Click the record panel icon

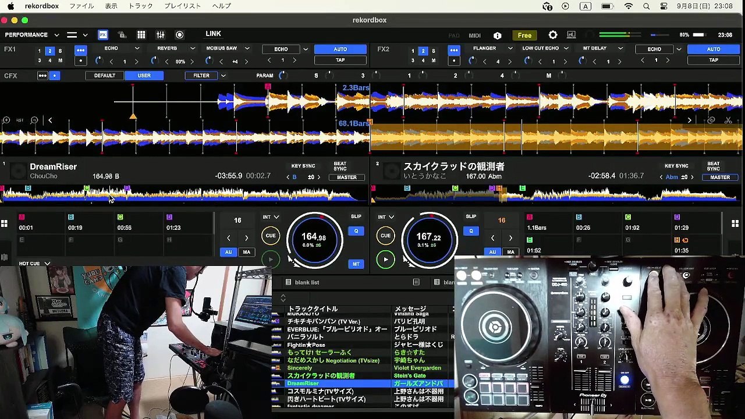[180, 35]
